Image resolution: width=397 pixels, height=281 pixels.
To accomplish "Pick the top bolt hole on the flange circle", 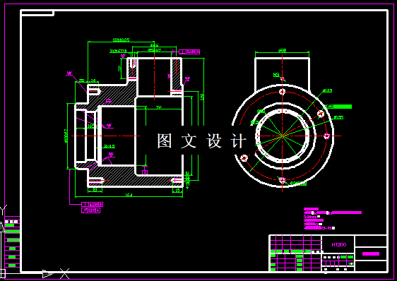I will [x=282, y=92].
